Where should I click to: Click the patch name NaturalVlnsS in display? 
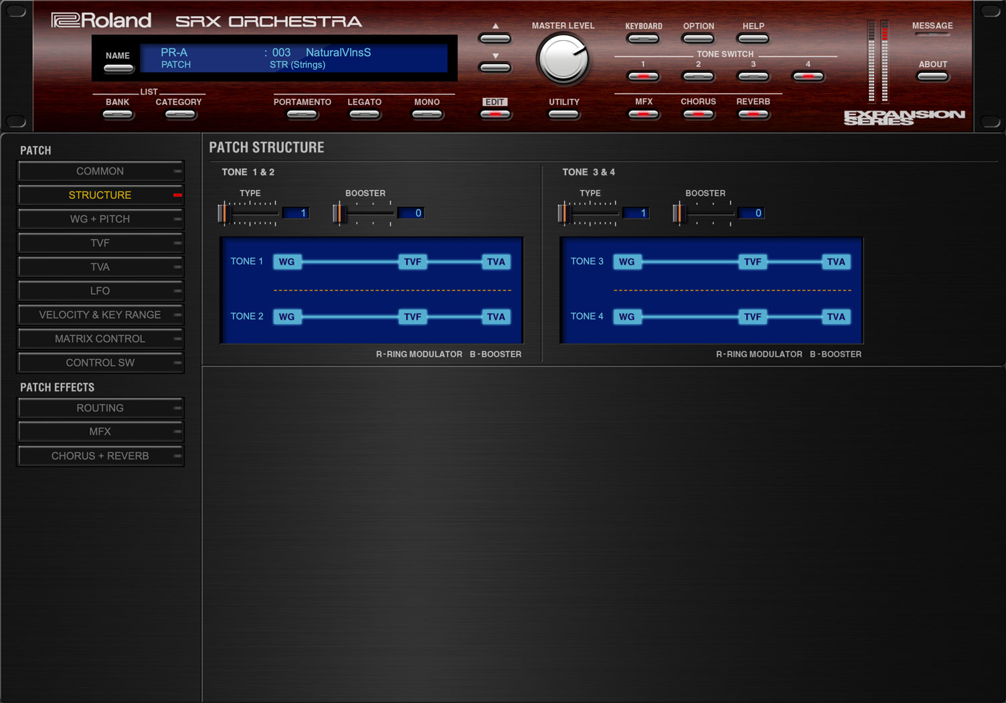(338, 52)
